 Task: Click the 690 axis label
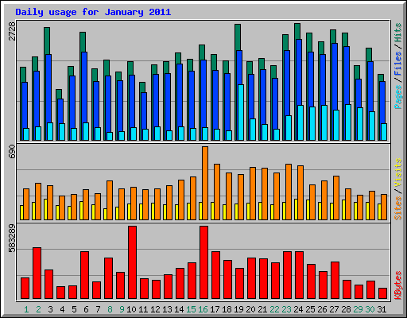tap(12, 152)
